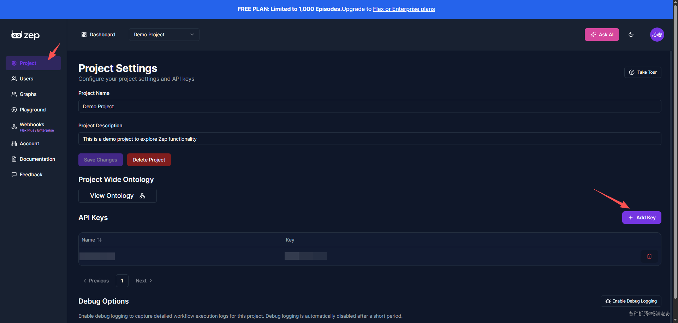Viewport: 678px width, 323px height.
Task: Click the Zep logo
Action: 25,35
